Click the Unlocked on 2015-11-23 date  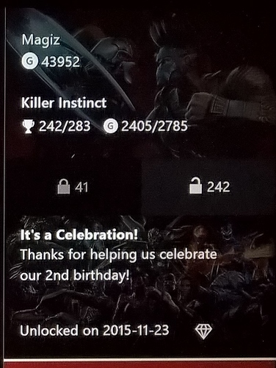95,330
